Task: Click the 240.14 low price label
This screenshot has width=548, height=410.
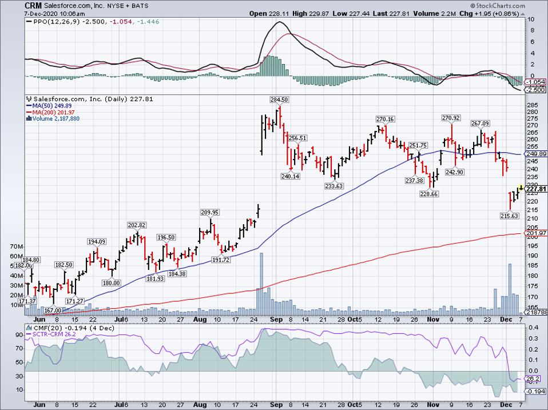Action: coord(291,177)
